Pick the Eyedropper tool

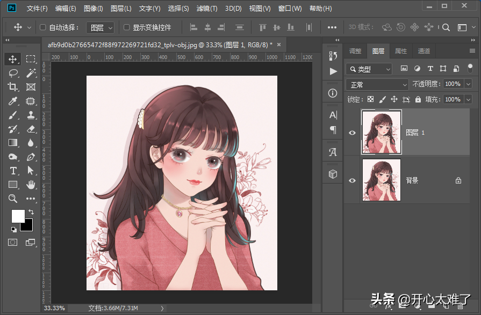pos(13,100)
